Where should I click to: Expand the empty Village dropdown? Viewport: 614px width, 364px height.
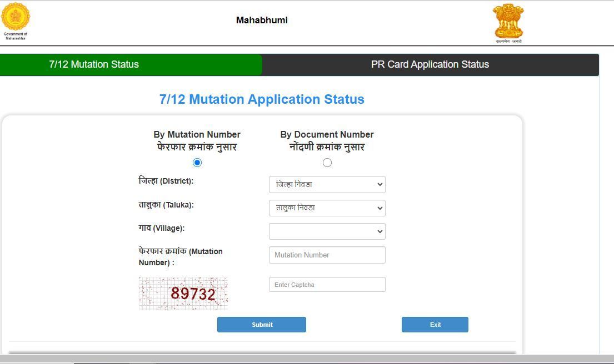(x=327, y=231)
